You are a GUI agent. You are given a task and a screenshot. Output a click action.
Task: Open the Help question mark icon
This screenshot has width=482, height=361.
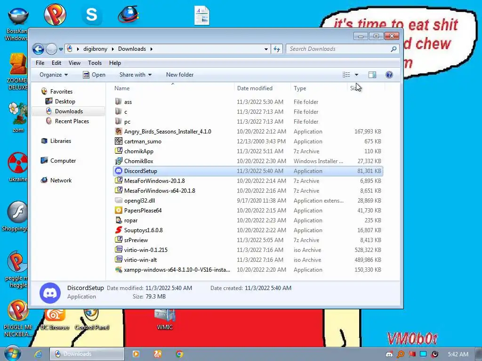(389, 75)
